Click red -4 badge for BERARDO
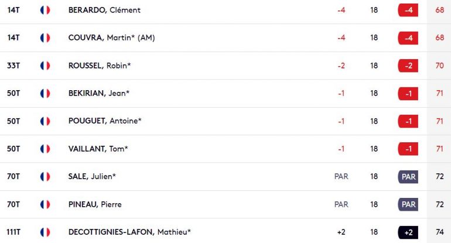Image resolution: width=451 pixels, height=243 pixels. point(408,10)
